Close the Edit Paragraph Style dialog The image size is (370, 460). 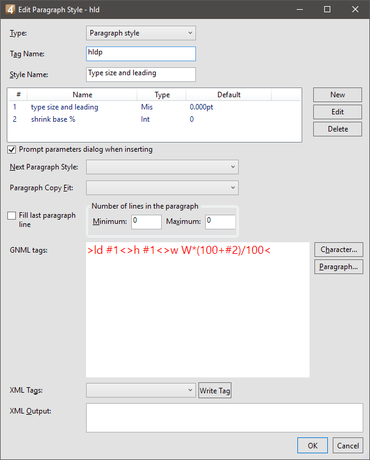[355, 9]
